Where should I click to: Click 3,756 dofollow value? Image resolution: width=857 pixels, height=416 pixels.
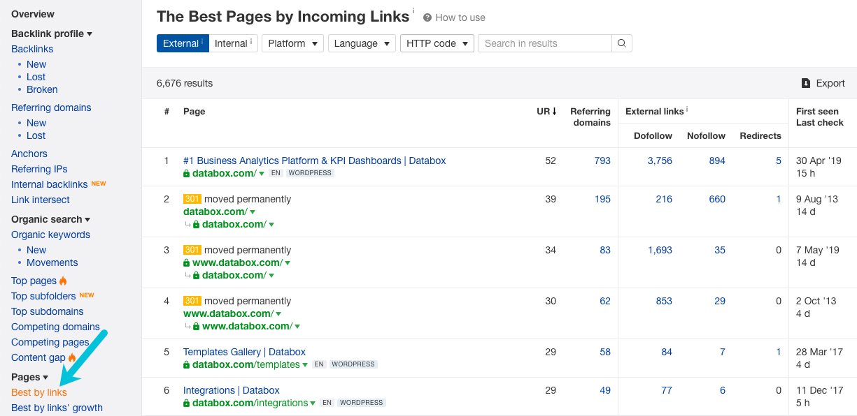tap(660, 161)
